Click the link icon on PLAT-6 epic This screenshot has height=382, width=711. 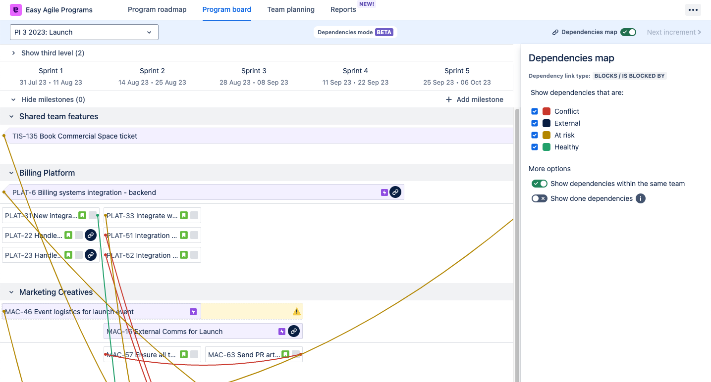point(395,192)
